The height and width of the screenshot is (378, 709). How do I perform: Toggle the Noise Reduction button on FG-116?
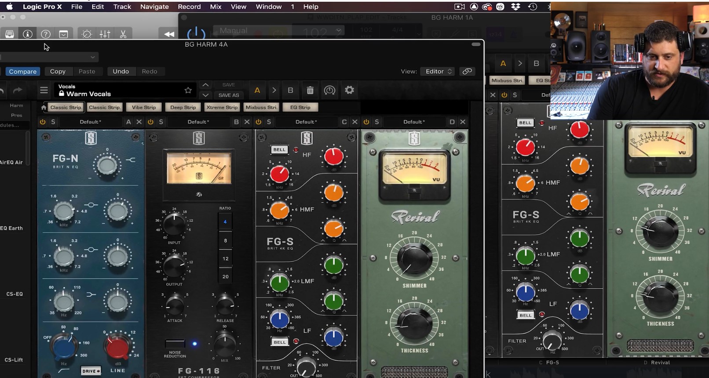click(x=175, y=344)
